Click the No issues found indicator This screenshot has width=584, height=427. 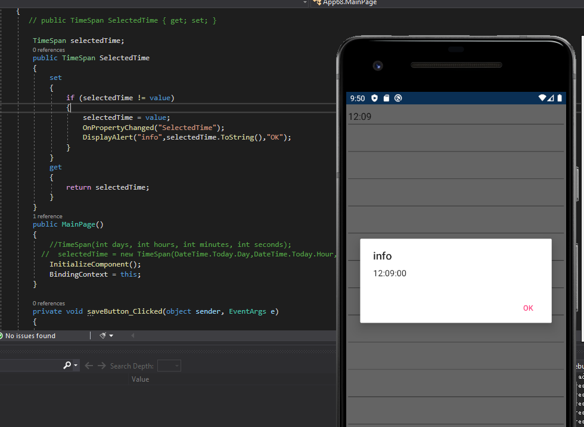[28, 336]
